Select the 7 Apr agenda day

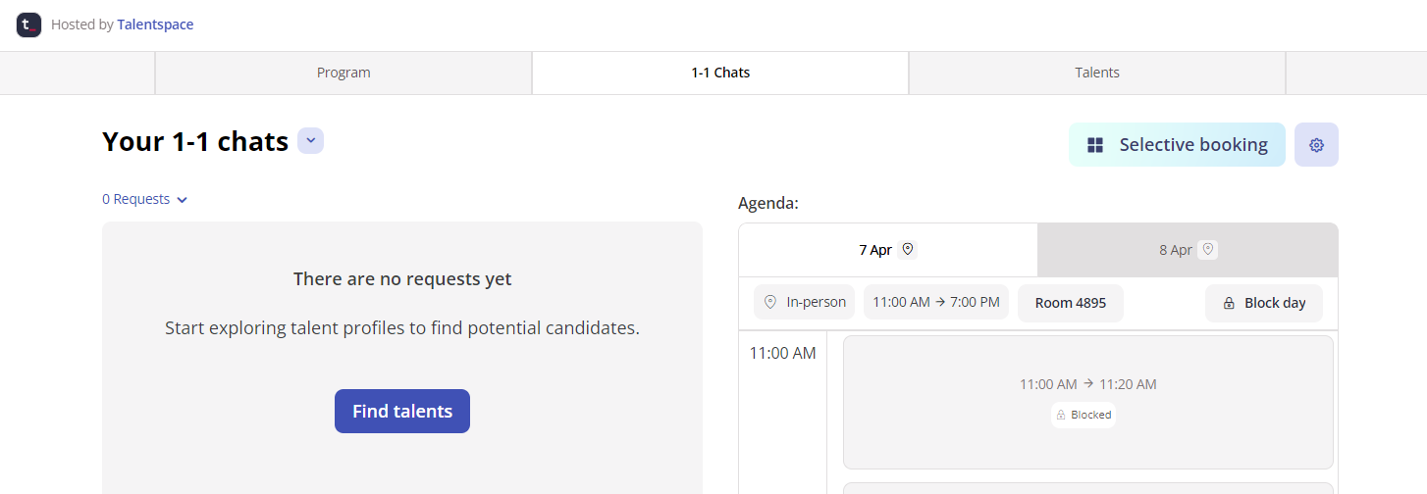point(887,250)
